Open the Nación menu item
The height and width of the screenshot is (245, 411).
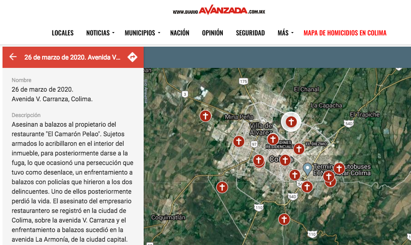pos(179,33)
